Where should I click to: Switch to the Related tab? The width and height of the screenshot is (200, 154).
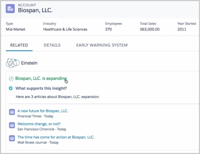19,45
